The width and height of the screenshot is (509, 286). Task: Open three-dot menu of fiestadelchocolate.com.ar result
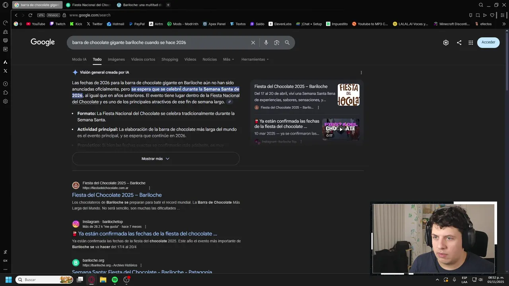point(150,188)
